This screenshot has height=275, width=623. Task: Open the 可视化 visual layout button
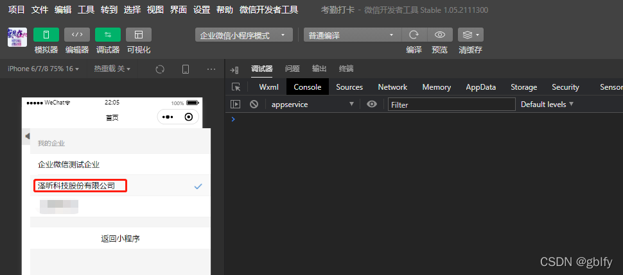click(x=139, y=35)
